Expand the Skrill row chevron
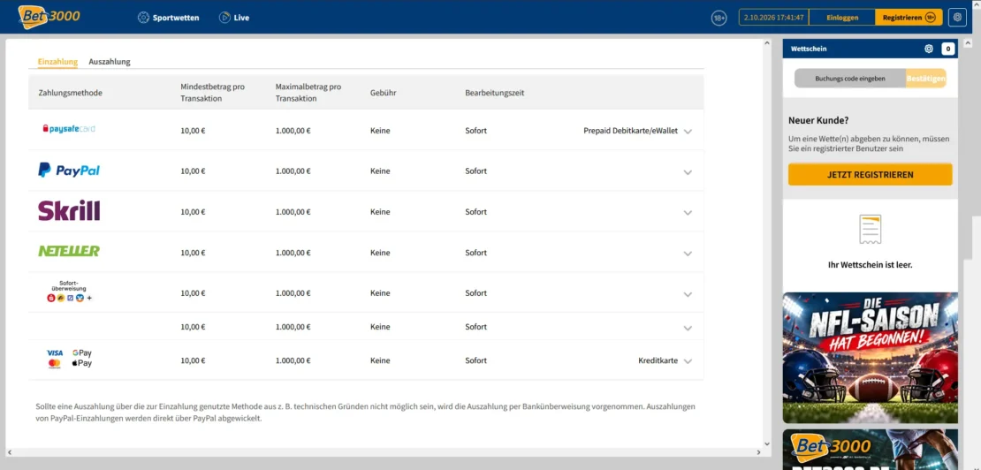The height and width of the screenshot is (470, 981). [688, 213]
